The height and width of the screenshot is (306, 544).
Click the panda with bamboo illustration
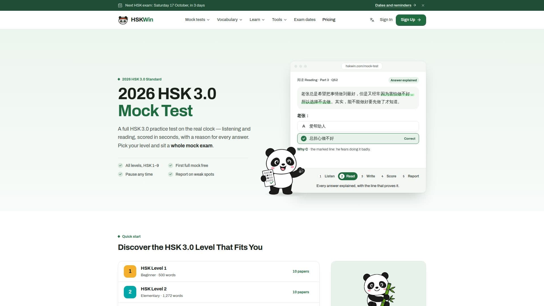(379, 289)
